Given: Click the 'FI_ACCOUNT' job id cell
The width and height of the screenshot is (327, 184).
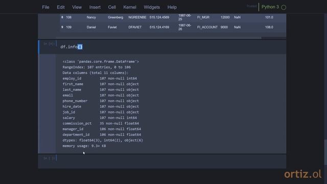Looking at the screenshot, I should coord(207,27).
